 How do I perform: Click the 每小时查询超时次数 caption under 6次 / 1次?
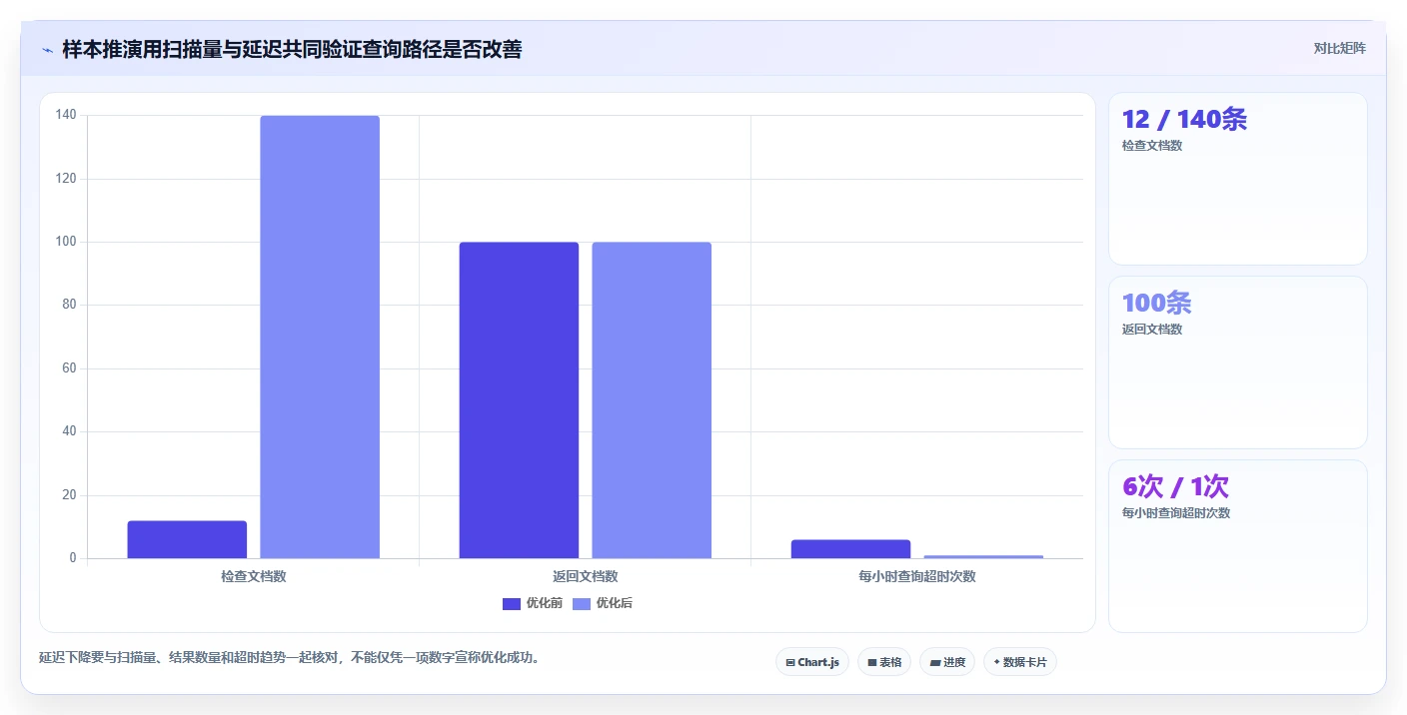pyautogui.click(x=1176, y=513)
